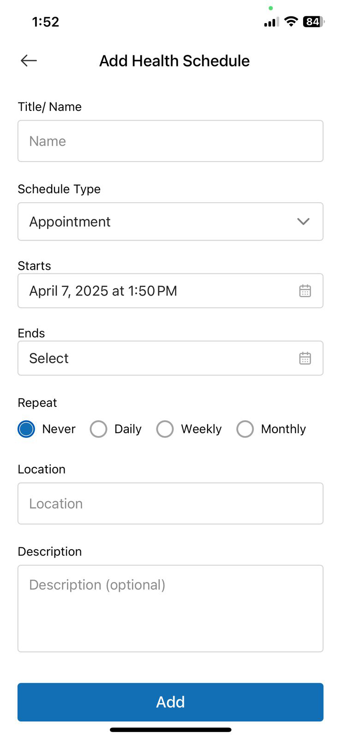The image size is (341, 739).
Task: Select the Daily repeat option
Action: [98, 429]
